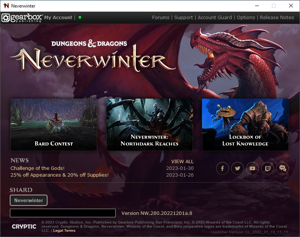The image size is (300, 237).
Task: Click the Version NW.280.20221201a.8 text
Action: pos(157,213)
